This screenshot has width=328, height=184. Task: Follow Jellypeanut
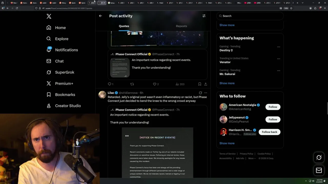click(x=273, y=119)
